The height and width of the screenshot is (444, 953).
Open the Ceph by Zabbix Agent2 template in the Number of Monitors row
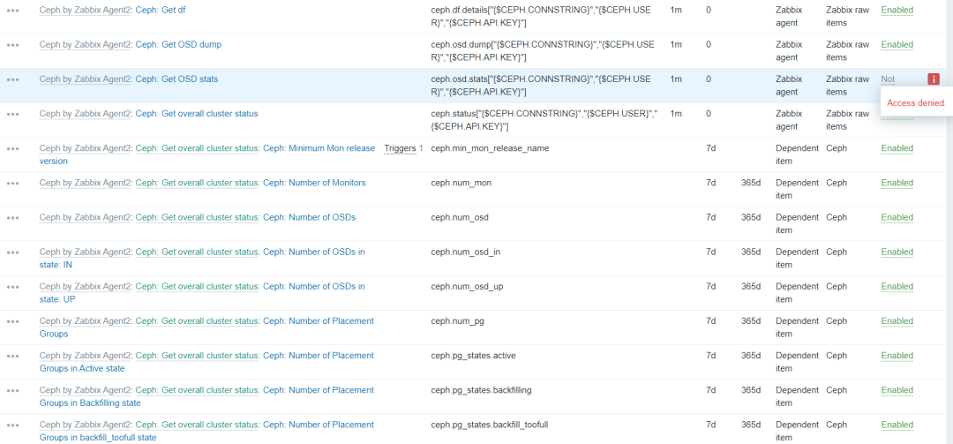[86, 183]
